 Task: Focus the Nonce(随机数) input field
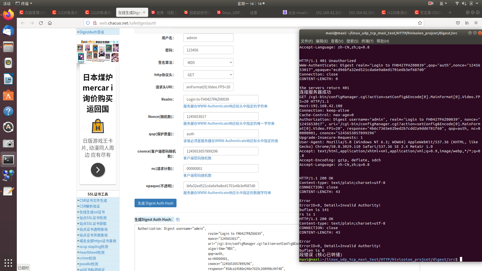(x=221, y=117)
